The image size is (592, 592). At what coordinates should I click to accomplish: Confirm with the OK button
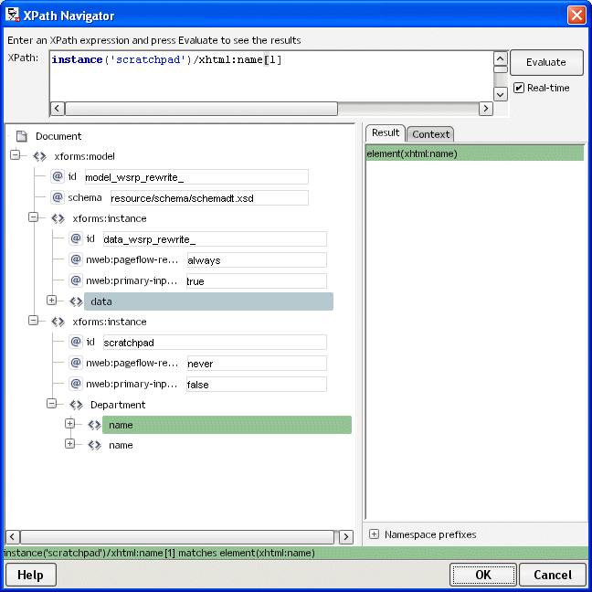coord(483,575)
